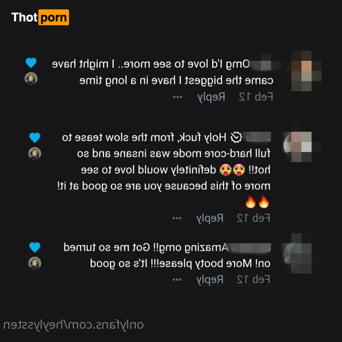Open creator avatar under third comment's heart

[35, 263]
